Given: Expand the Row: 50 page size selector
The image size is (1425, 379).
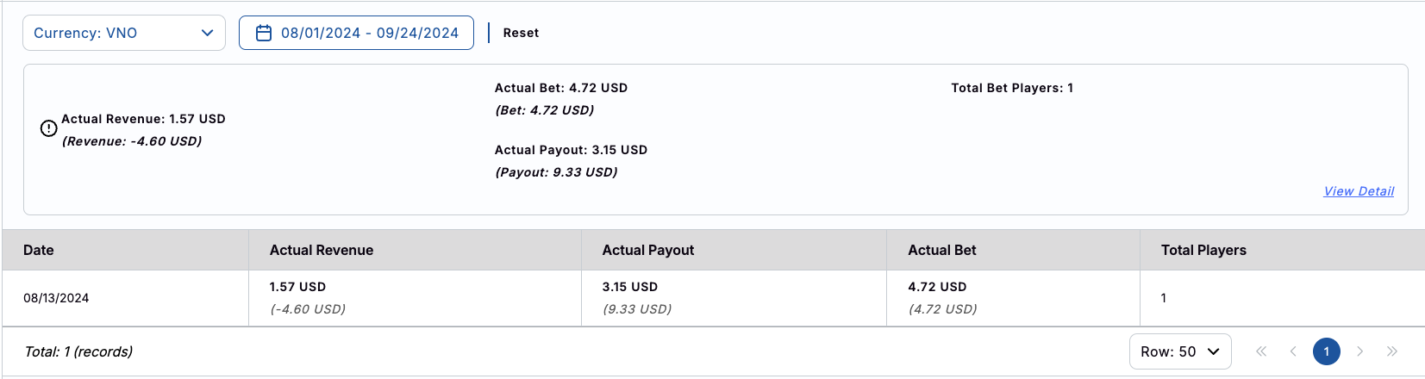Looking at the screenshot, I should pos(1179,351).
